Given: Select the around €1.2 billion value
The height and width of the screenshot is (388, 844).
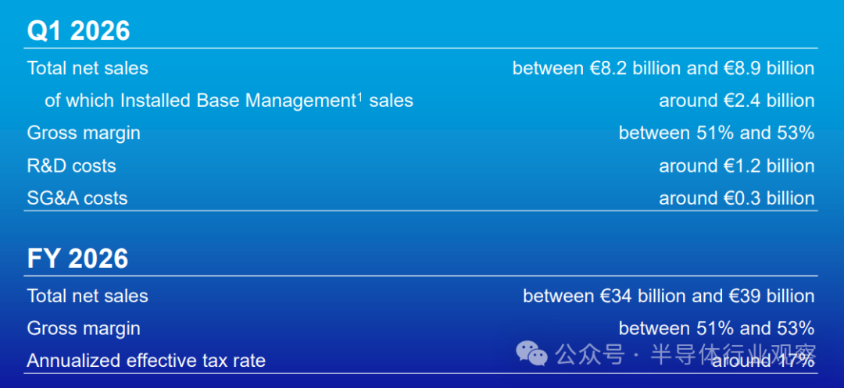Looking at the screenshot, I should [x=736, y=166].
